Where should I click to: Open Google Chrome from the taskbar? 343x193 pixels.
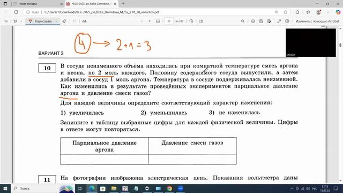pos(169,188)
